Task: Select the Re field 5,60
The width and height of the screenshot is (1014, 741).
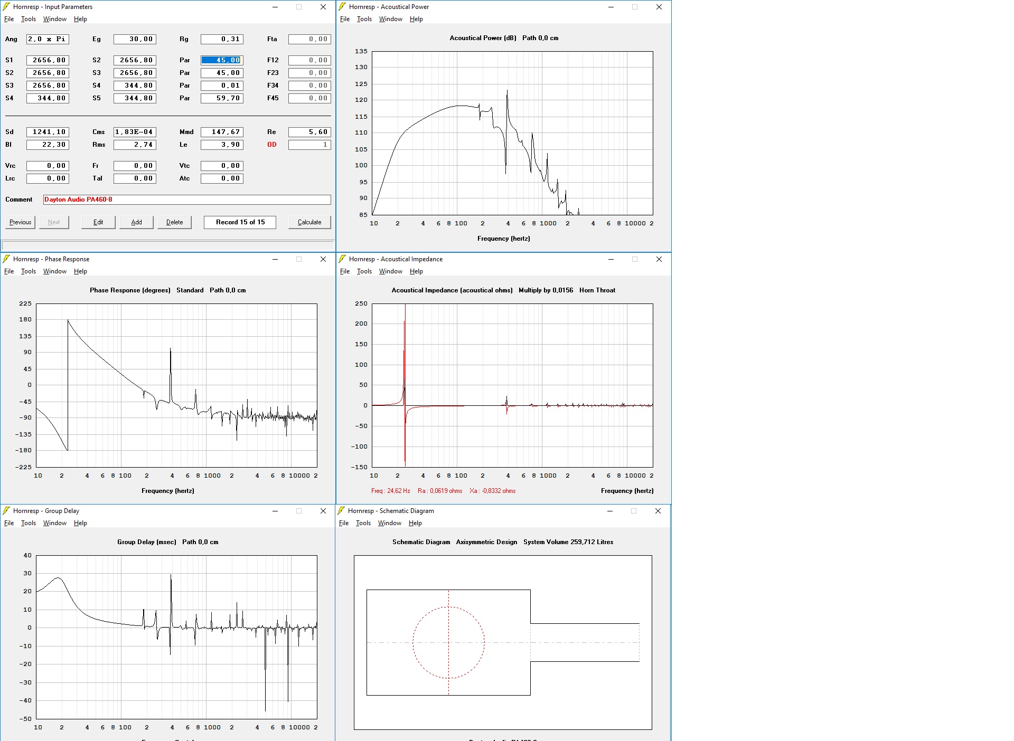Action: [x=309, y=132]
